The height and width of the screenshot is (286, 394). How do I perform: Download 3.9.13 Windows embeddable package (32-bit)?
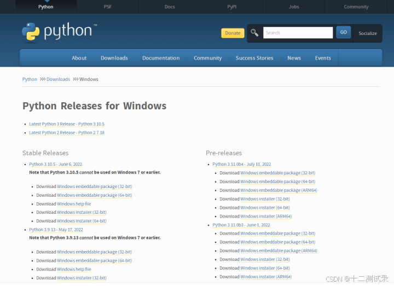(x=94, y=252)
